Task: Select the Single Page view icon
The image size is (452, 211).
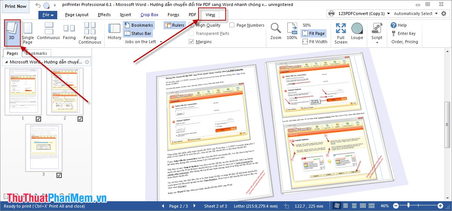Action: tap(27, 33)
